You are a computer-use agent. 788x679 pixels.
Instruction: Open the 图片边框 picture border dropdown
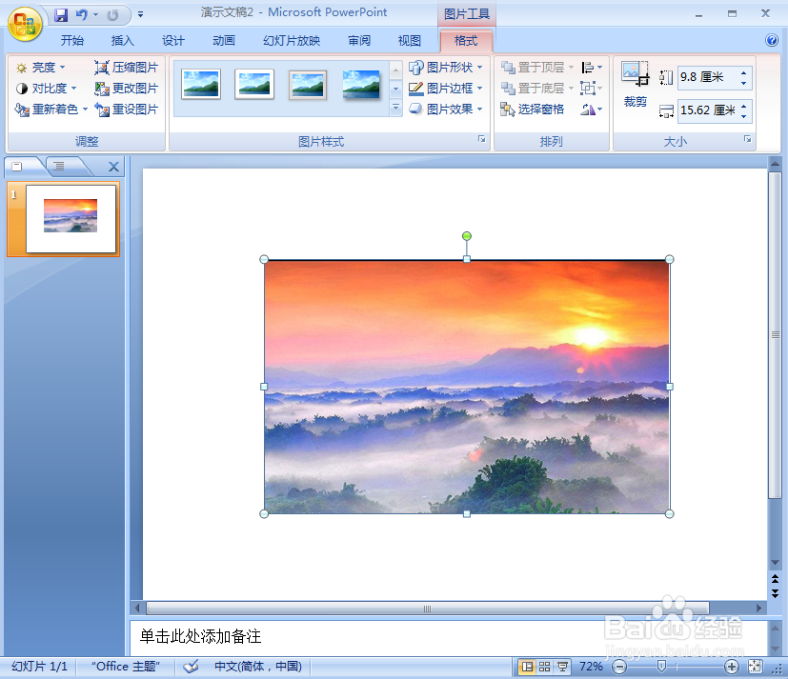[x=445, y=89]
